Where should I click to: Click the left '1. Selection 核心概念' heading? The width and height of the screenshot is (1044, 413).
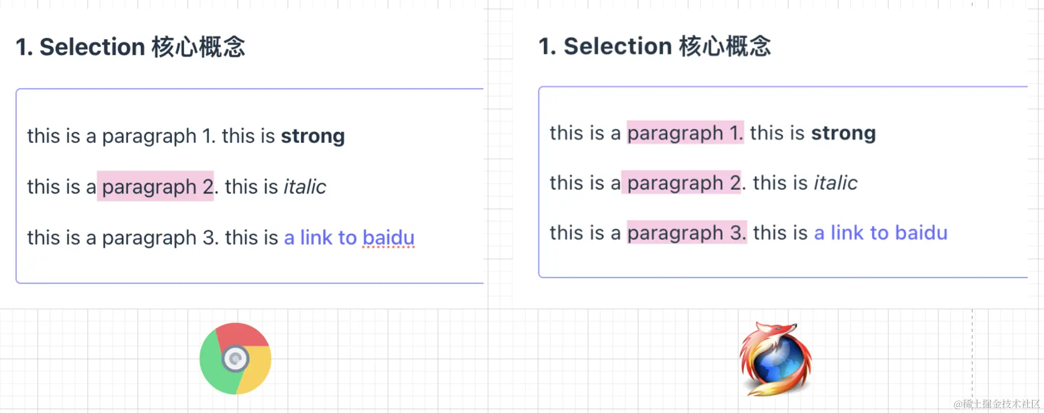click(x=130, y=47)
